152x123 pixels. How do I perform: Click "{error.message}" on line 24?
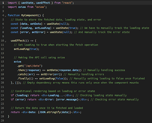[x=67, y=100]
